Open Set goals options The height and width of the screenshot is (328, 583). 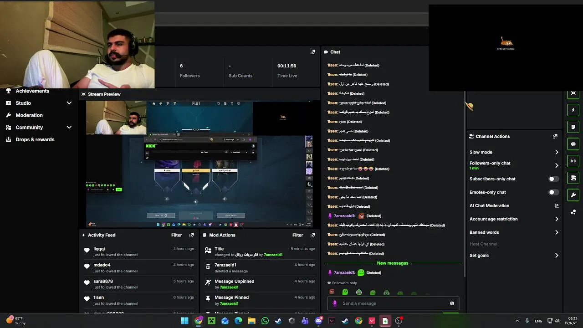tap(514, 256)
